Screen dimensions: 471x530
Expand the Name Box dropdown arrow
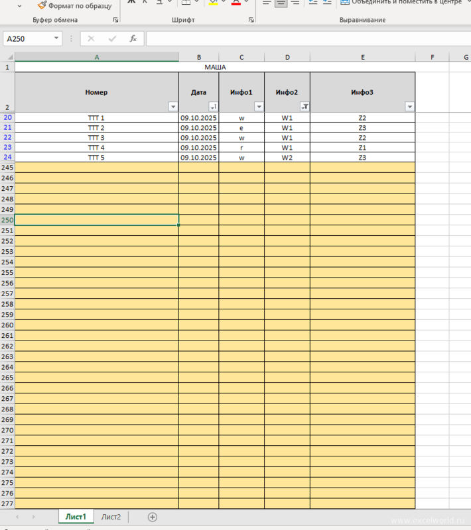[56, 39]
